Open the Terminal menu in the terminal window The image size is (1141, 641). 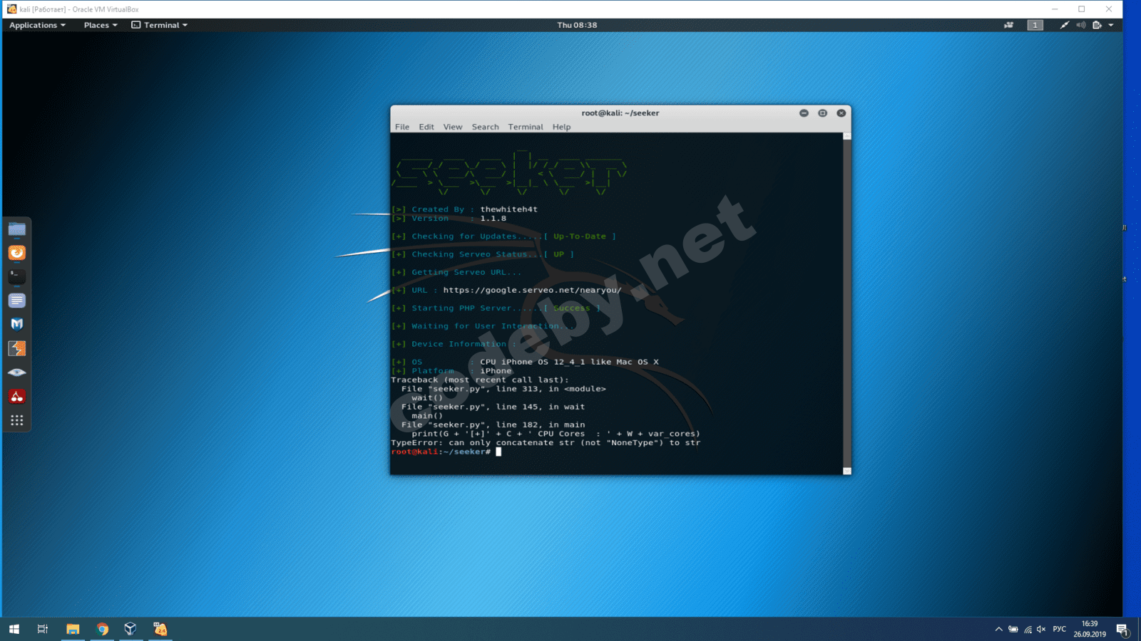[x=526, y=127]
